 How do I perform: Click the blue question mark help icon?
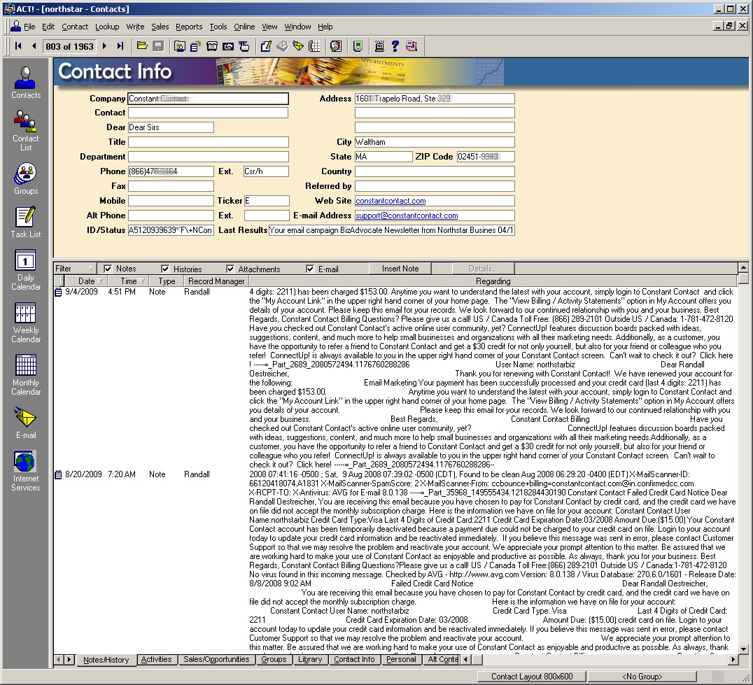(x=395, y=46)
